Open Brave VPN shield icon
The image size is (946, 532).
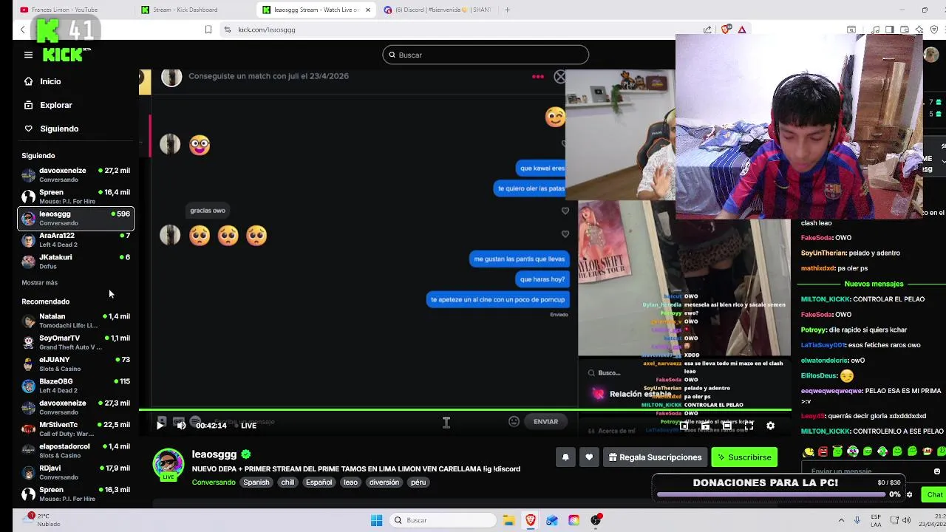coord(934,30)
